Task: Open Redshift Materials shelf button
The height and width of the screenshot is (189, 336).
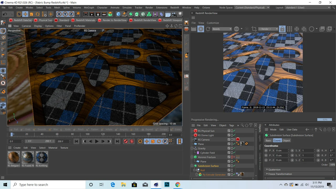Action: [x=83, y=20]
